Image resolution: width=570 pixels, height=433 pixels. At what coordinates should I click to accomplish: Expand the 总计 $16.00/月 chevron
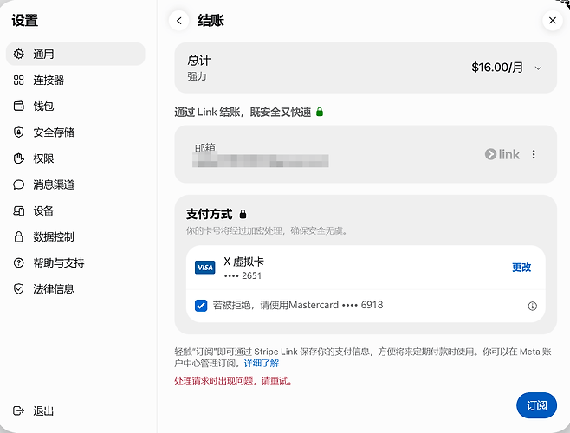538,68
